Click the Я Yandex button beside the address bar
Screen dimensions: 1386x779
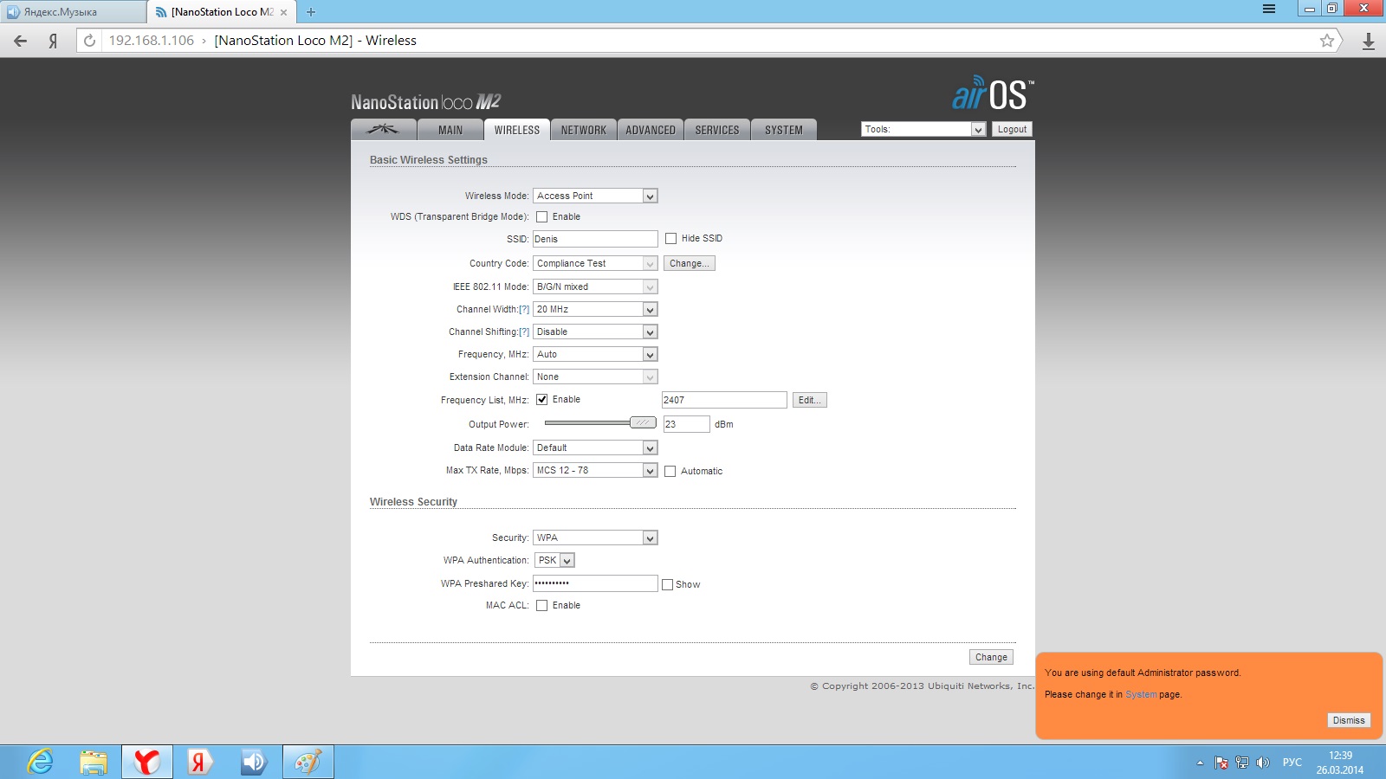[x=53, y=41]
